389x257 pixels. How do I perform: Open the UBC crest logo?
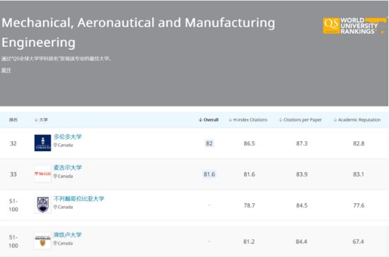(x=42, y=205)
